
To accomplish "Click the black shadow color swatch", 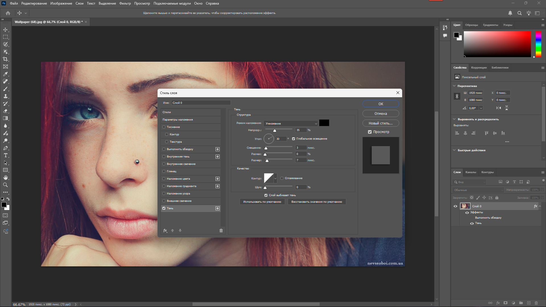I will click(x=324, y=123).
